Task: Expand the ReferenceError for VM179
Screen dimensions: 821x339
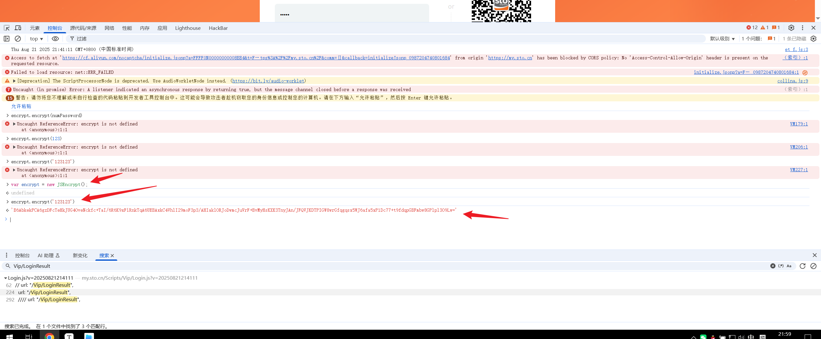Action: (14, 124)
